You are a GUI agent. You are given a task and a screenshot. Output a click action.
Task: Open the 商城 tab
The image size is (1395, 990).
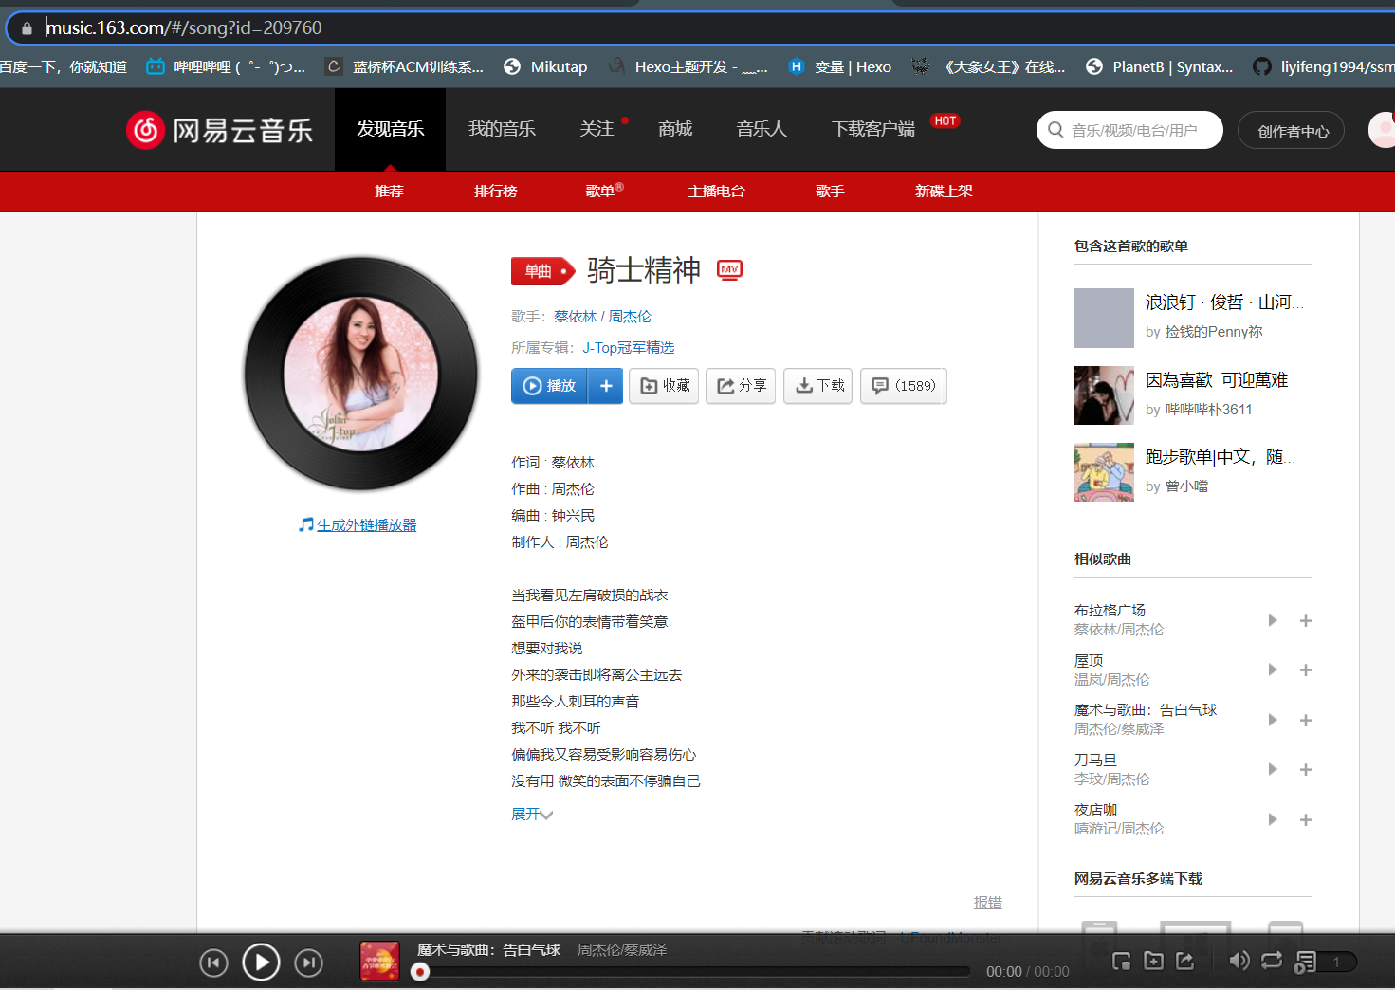(675, 129)
